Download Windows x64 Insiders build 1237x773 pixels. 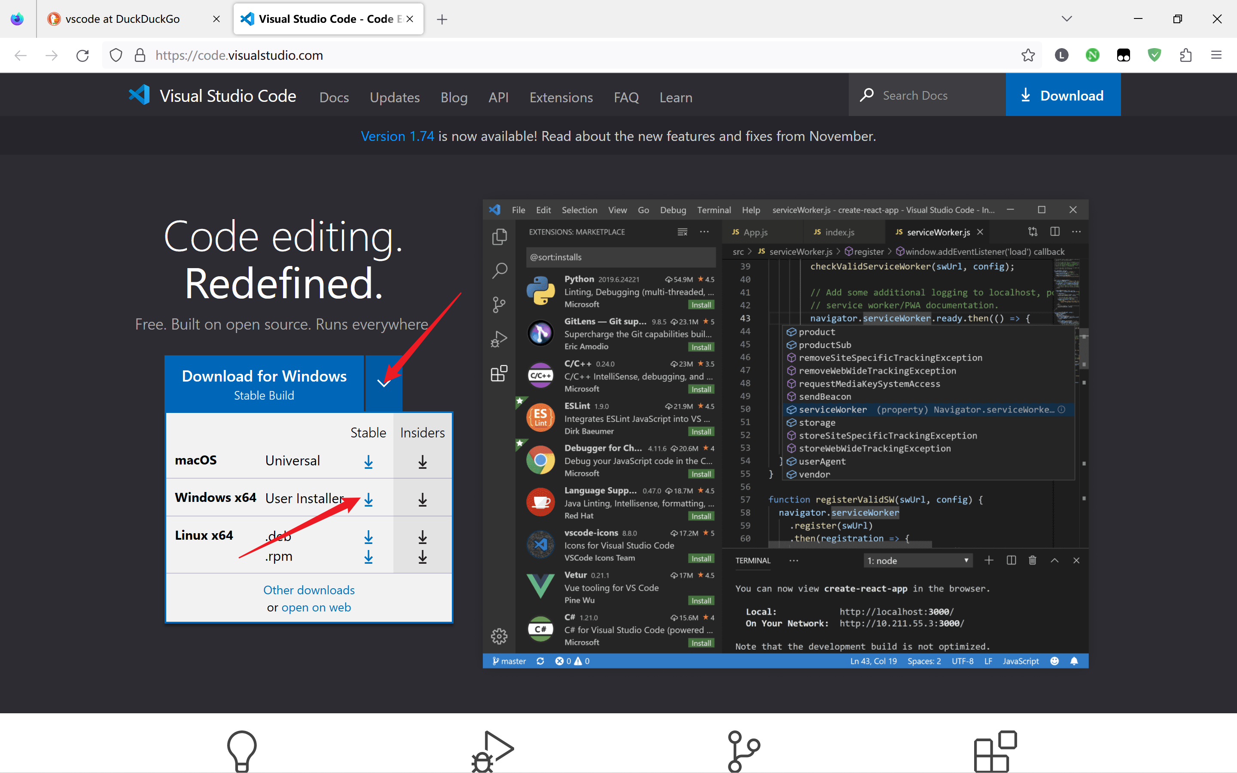click(x=423, y=499)
